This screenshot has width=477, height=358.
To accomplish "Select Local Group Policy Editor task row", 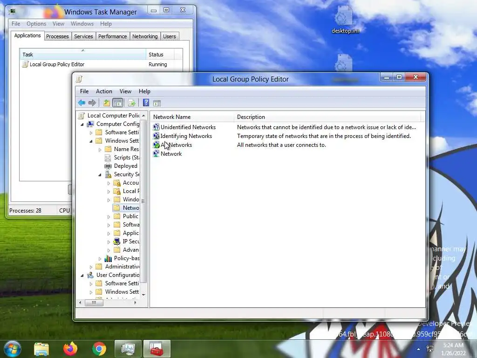I will point(101,64).
